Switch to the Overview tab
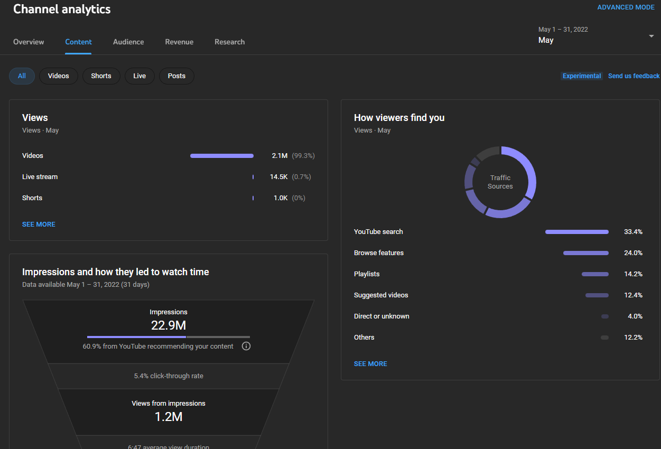Image resolution: width=661 pixels, height=449 pixels. (29, 42)
